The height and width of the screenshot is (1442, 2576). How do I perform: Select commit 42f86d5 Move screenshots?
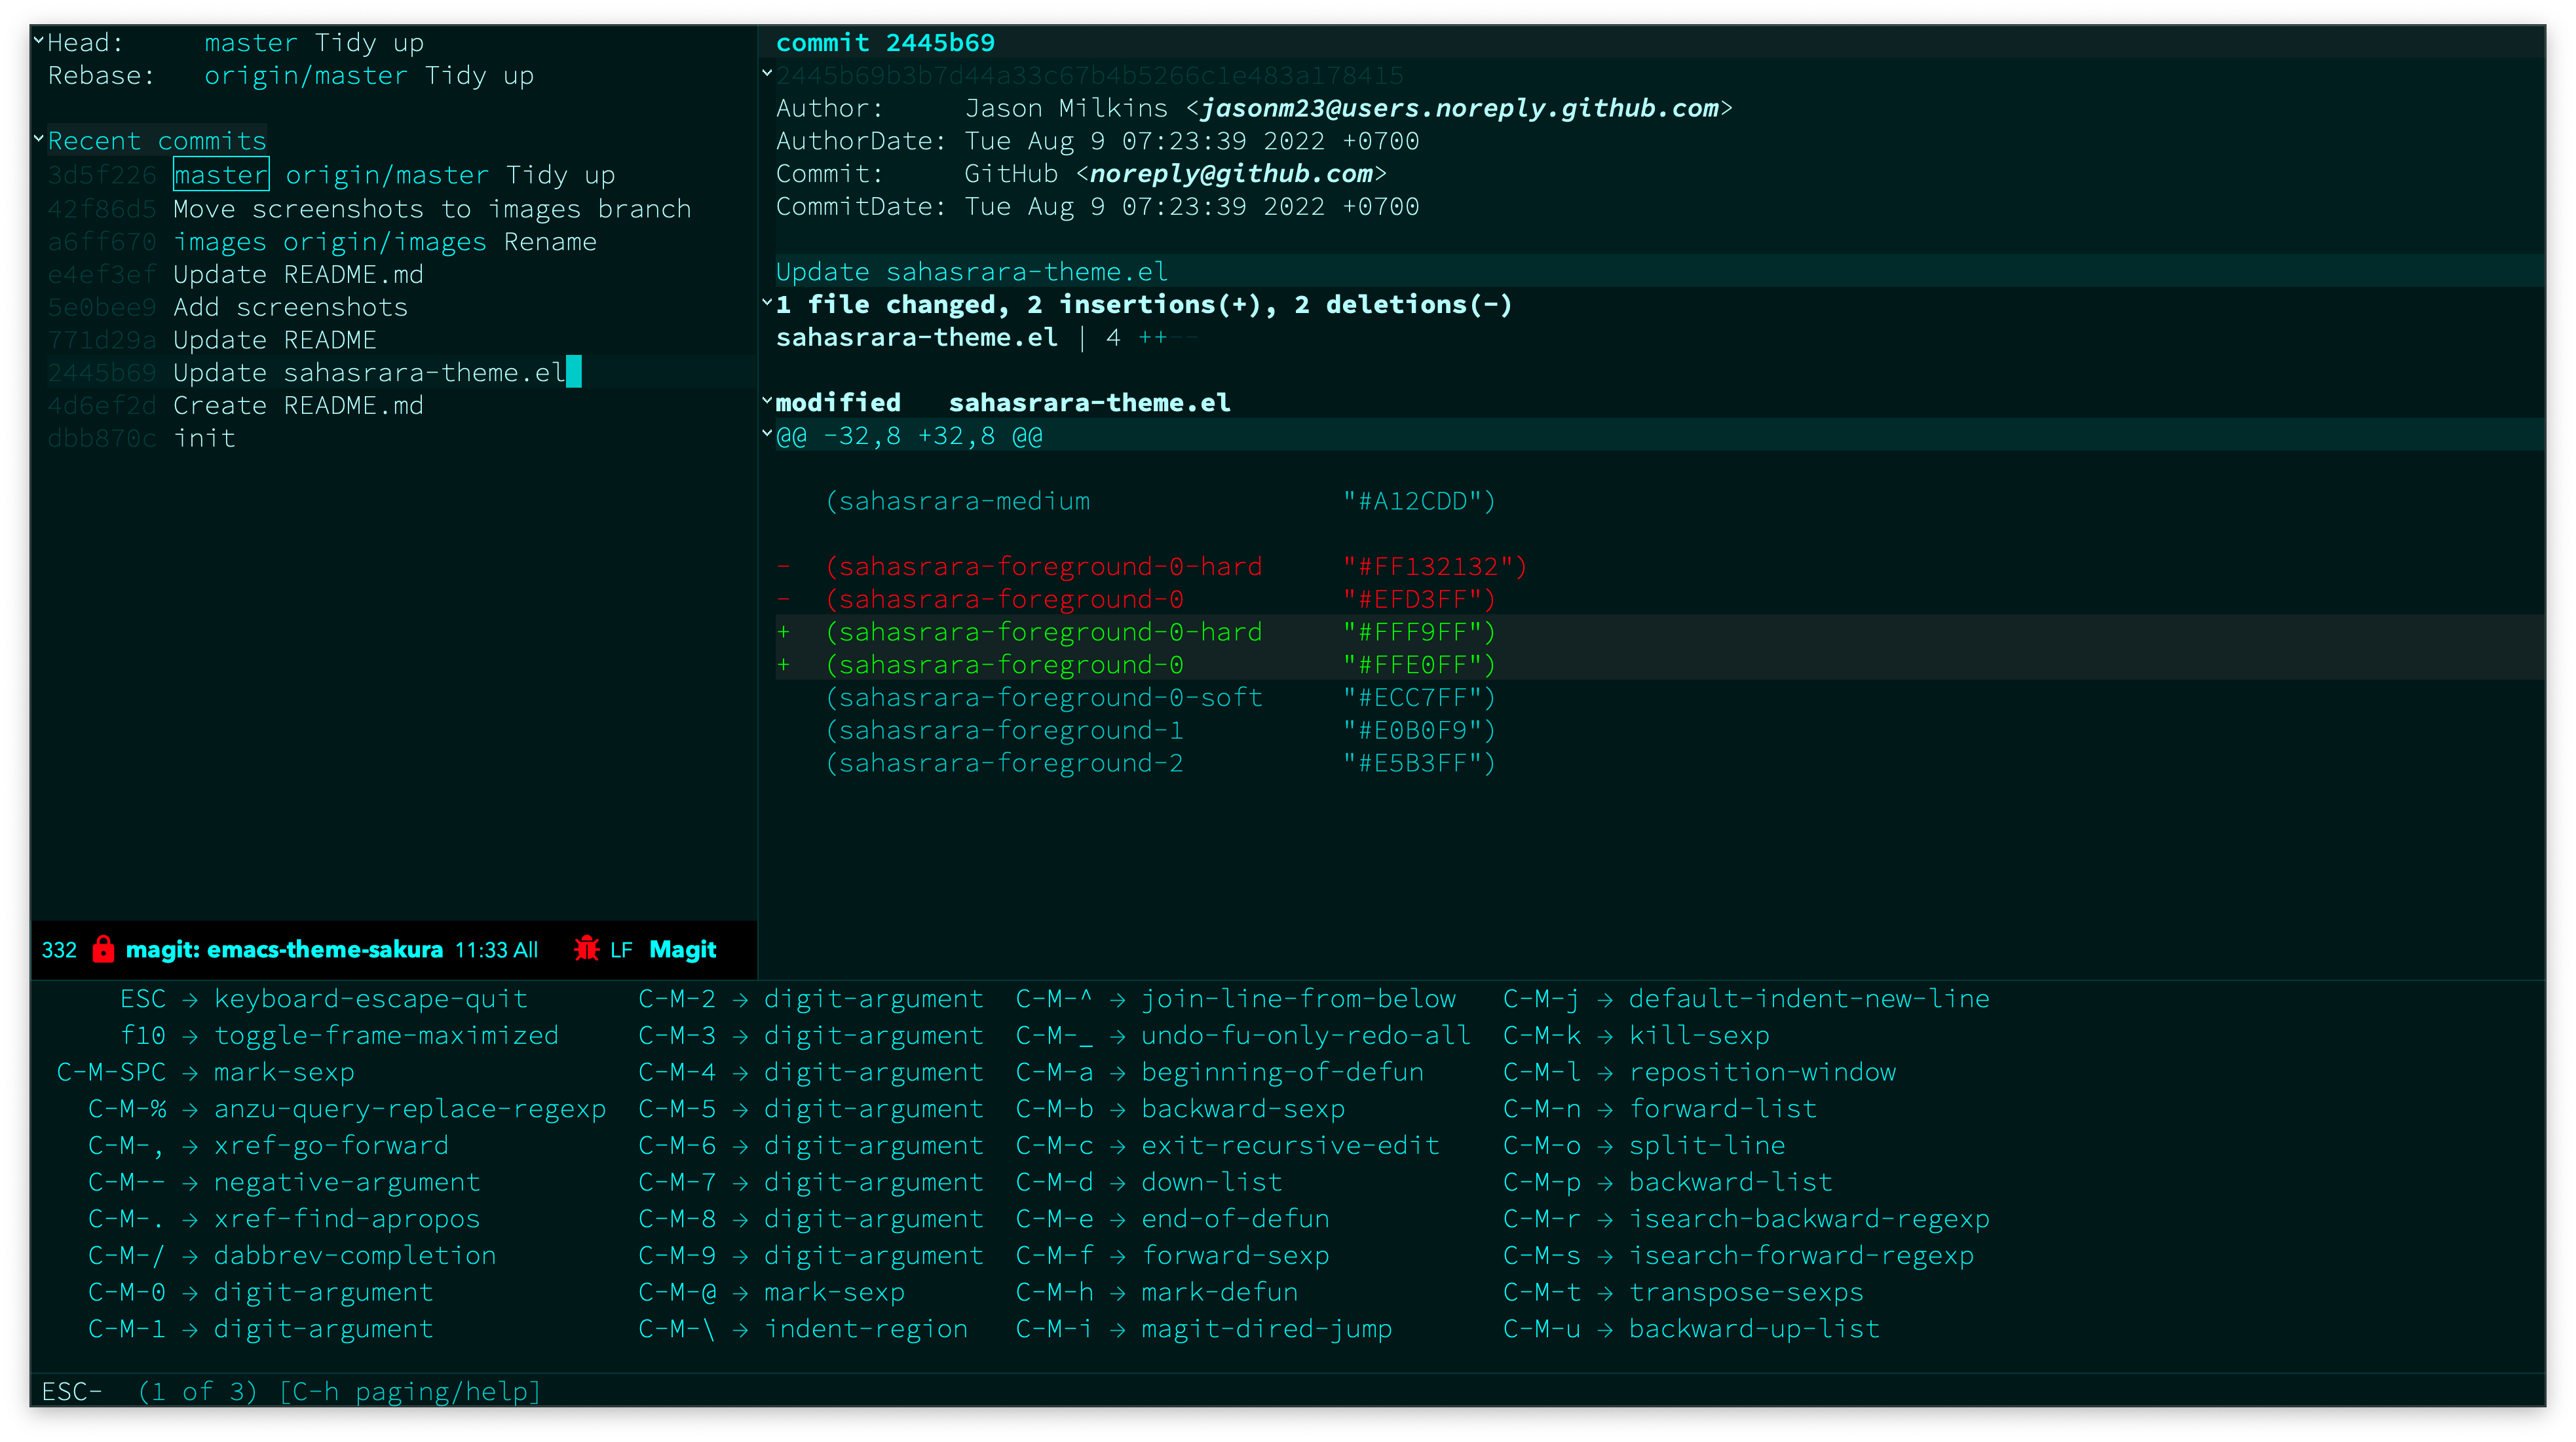pos(431,209)
